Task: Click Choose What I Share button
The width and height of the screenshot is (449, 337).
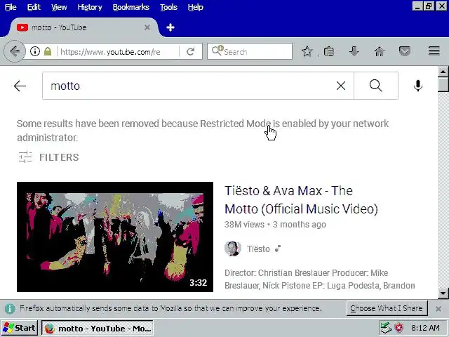Action: coord(387,308)
